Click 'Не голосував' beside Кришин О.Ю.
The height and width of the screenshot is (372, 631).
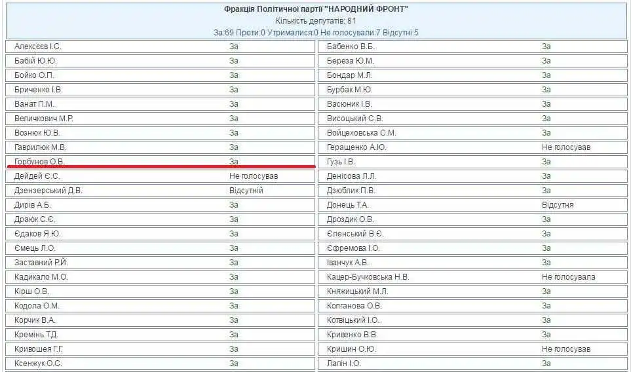[565, 349]
